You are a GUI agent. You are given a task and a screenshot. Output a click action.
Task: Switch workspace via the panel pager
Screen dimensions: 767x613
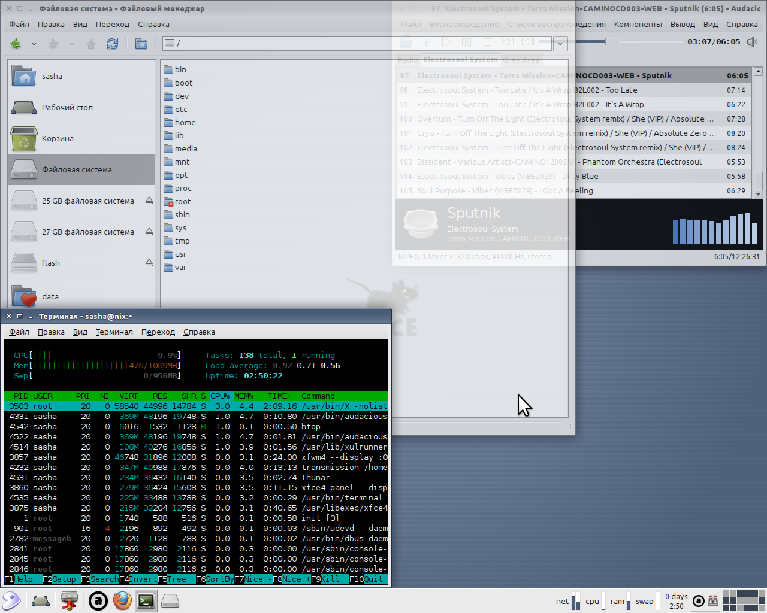click(744, 600)
